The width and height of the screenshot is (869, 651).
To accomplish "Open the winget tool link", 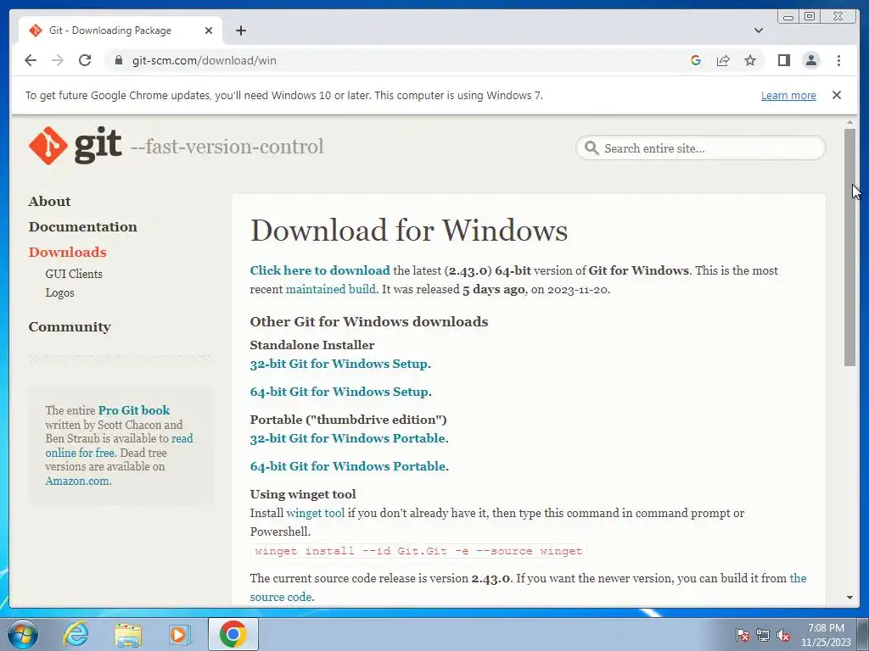I will (315, 513).
